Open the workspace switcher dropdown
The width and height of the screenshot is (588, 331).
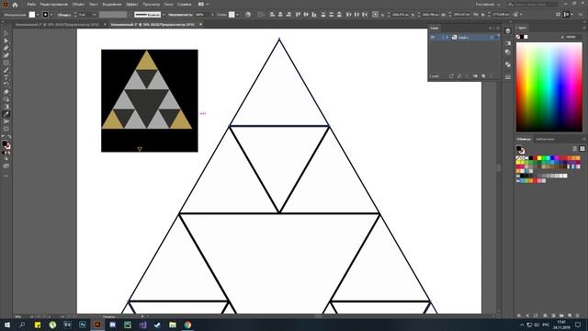(488, 5)
